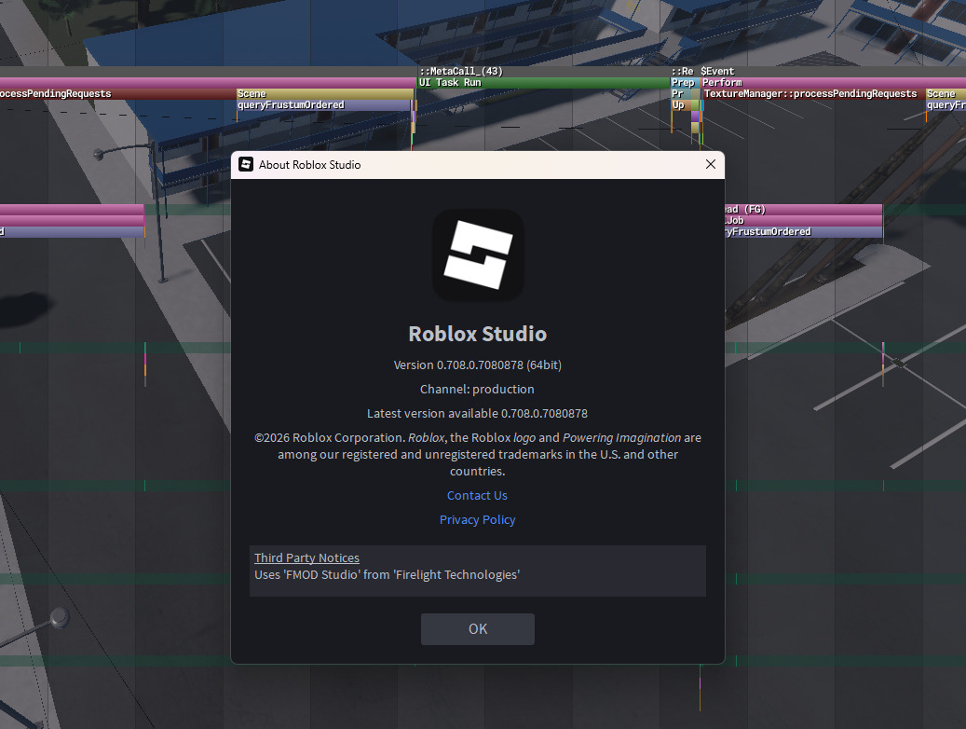The width and height of the screenshot is (966, 729).
Task: Click the FMOD Studio notice text
Action: [387, 574]
